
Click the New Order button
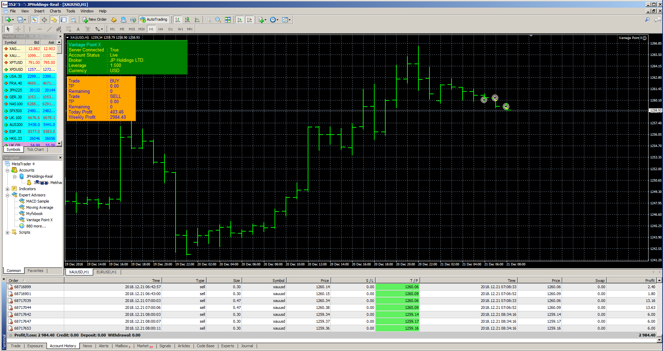(x=95, y=20)
